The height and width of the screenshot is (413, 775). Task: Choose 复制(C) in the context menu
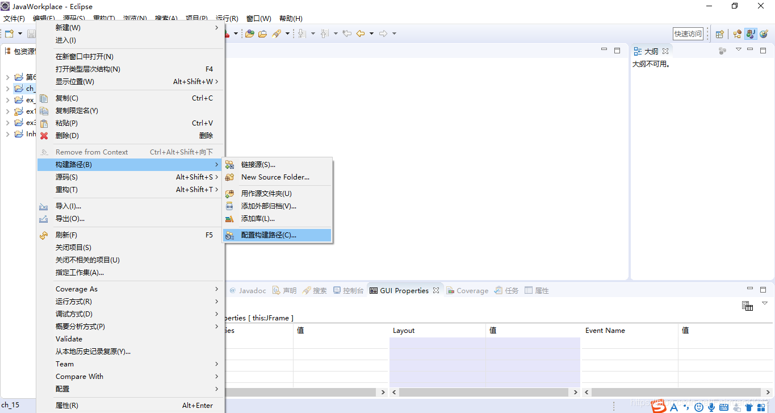[131, 98]
